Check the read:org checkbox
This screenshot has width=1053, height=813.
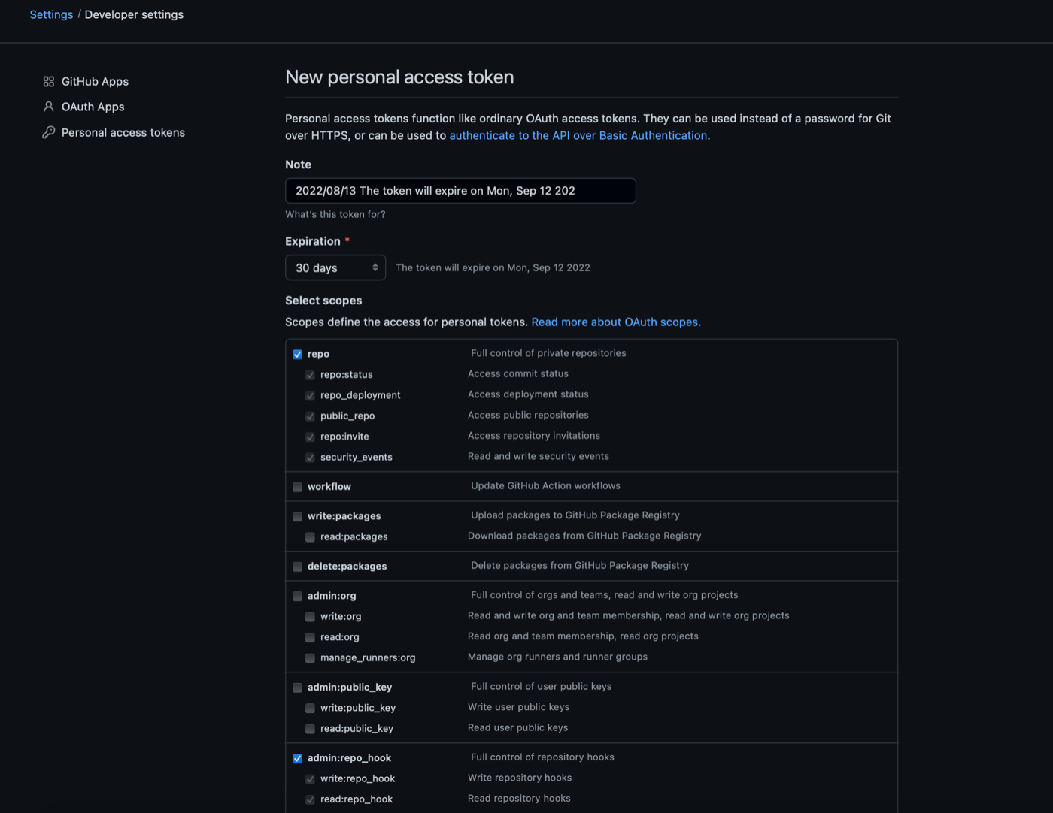(x=310, y=637)
